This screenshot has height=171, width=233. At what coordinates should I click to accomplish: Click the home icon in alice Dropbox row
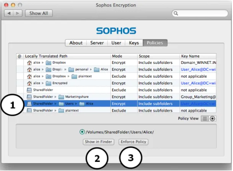29,63
